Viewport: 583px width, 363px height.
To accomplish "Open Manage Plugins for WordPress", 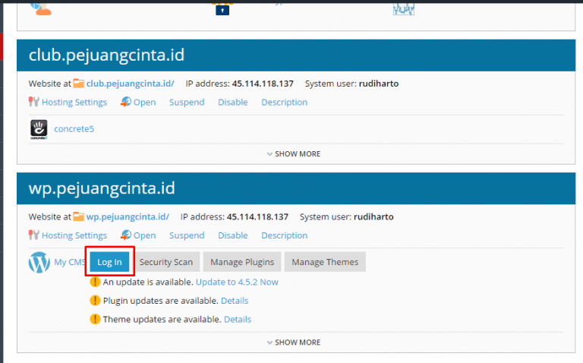I will (x=242, y=262).
